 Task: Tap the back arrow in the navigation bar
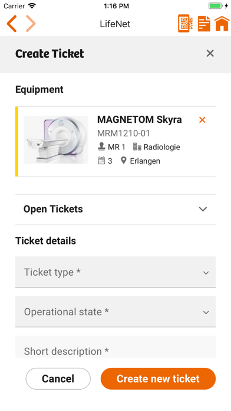click(x=12, y=24)
